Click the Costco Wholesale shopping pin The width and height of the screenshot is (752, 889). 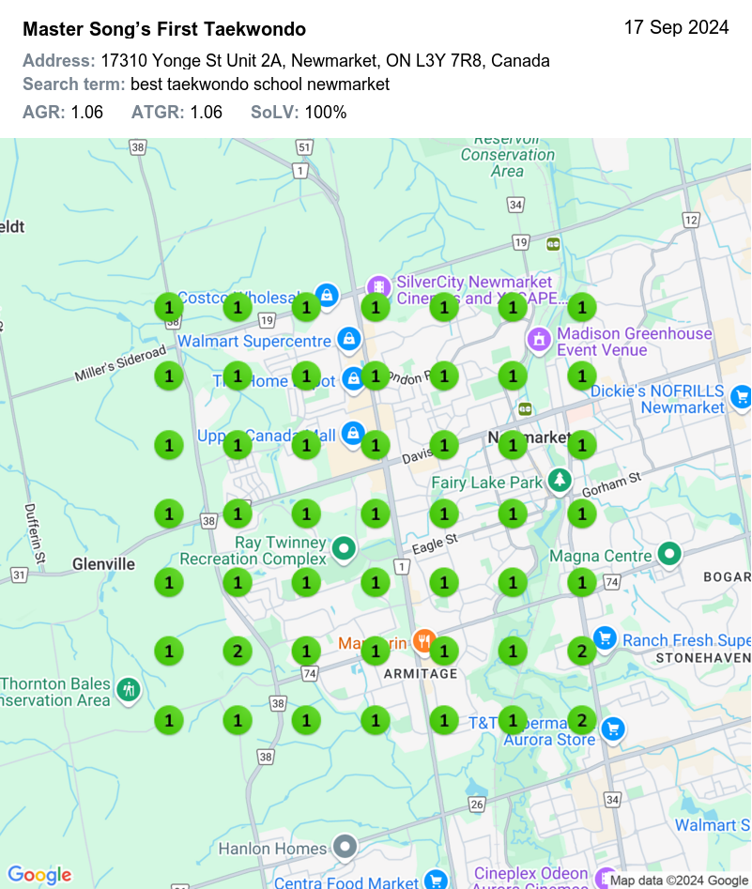[328, 296]
